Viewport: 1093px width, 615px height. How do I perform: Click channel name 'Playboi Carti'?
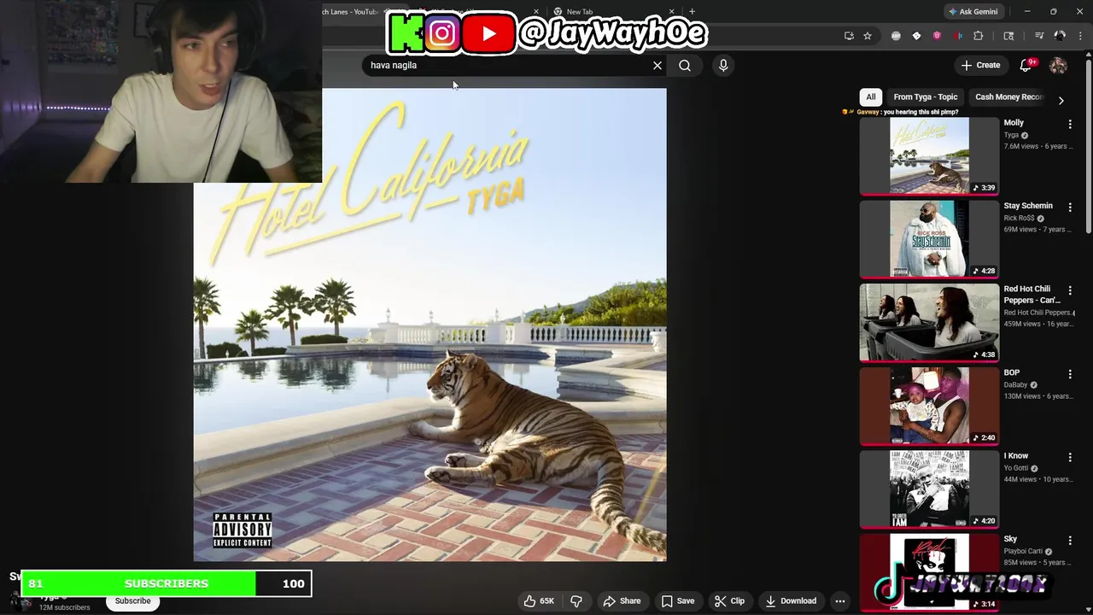(x=1023, y=551)
